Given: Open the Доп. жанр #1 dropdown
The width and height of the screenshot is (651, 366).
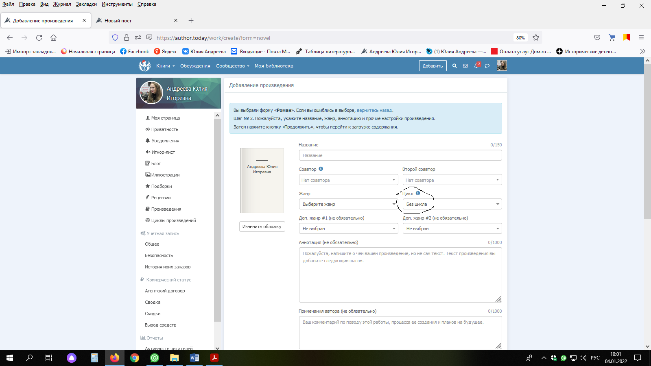Looking at the screenshot, I should 348,229.
